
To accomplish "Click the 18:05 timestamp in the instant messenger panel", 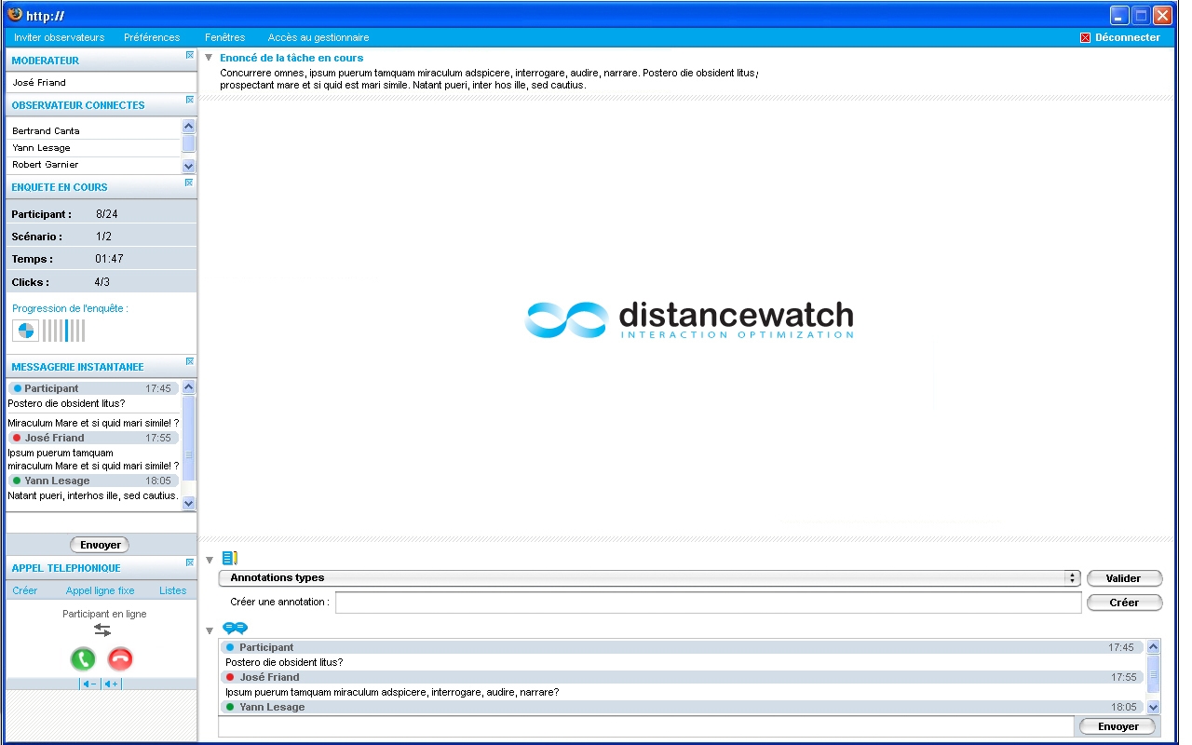I will tap(158, 481).
